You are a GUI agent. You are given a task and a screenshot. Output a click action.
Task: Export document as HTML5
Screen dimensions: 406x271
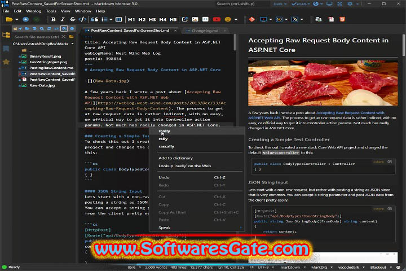342,19
